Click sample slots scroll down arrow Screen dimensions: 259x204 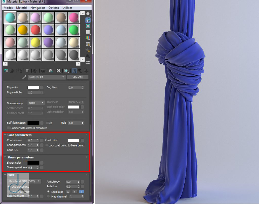[x=83, y=59]
